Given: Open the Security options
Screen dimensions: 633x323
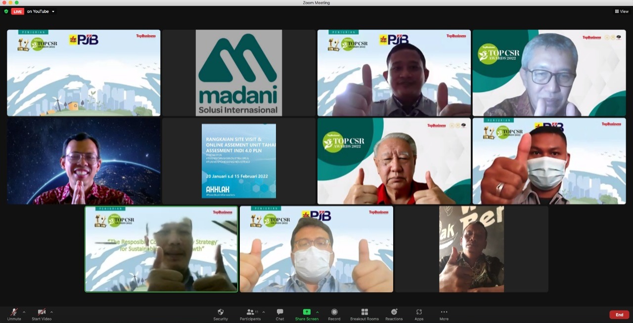Looking at the screenshot, I should click(x=221, y=314).
